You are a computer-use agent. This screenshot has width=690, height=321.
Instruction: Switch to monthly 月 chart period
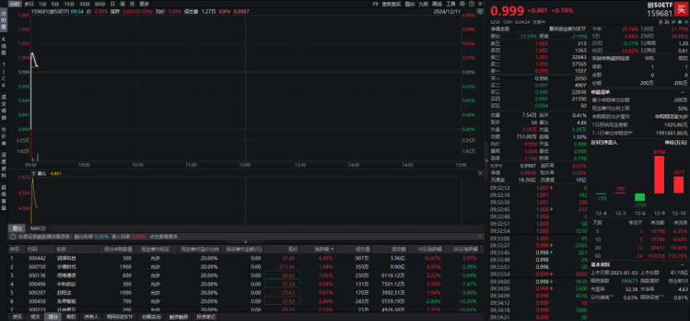tap(132, 4)
